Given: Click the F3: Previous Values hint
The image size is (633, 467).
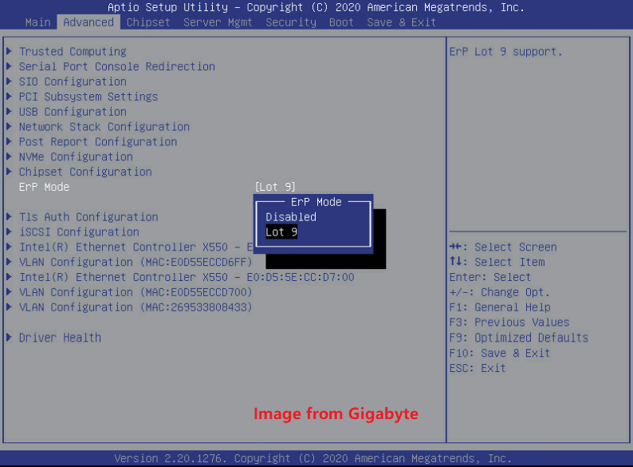Looking at the screenshot, I should coord(509,323).
